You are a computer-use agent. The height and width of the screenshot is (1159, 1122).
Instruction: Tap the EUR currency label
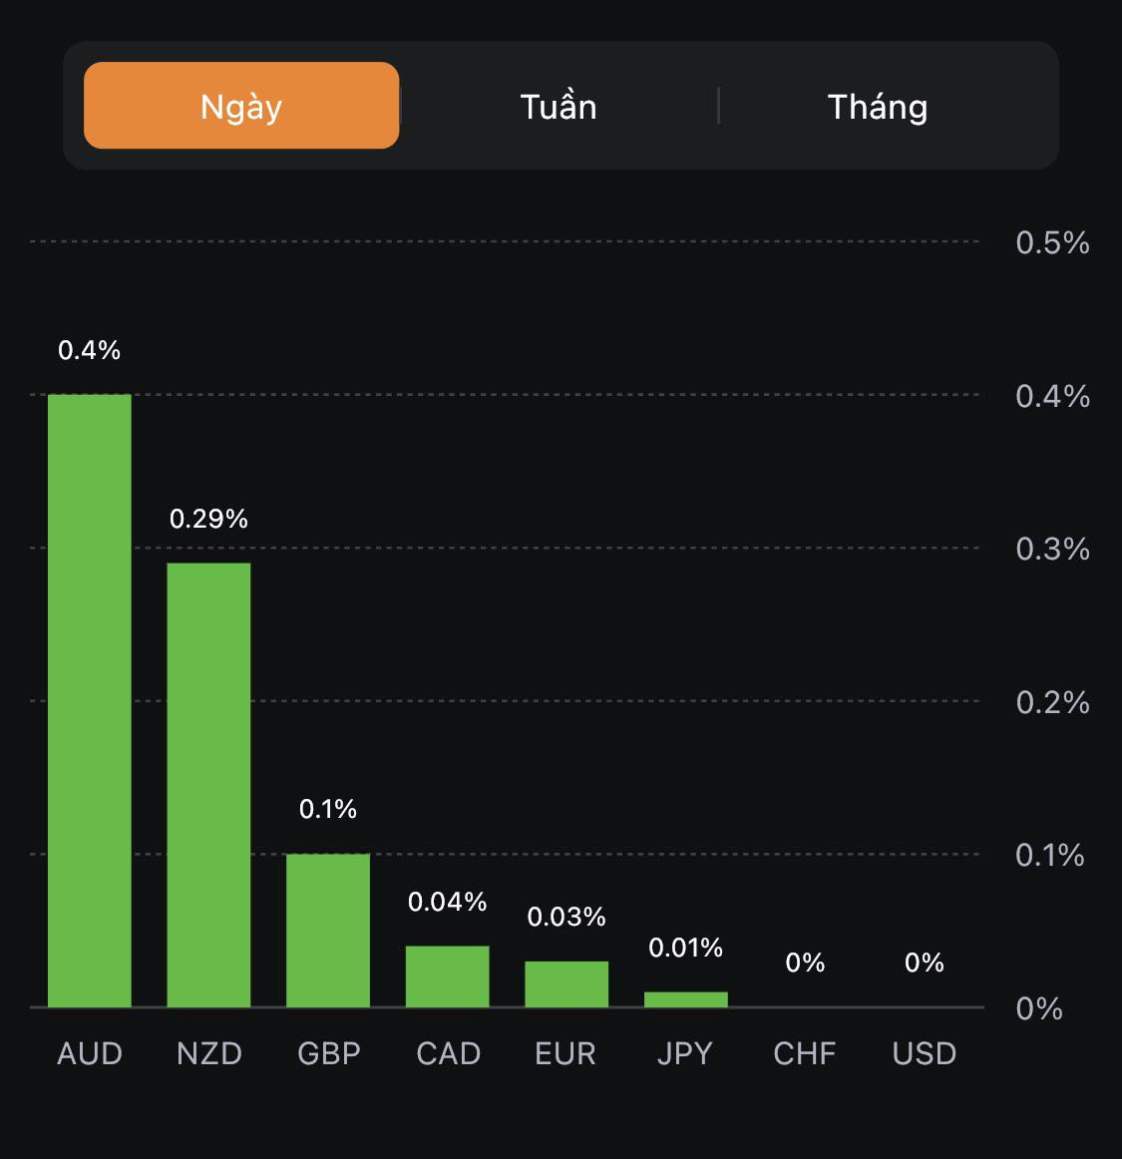coord(565,1053)
